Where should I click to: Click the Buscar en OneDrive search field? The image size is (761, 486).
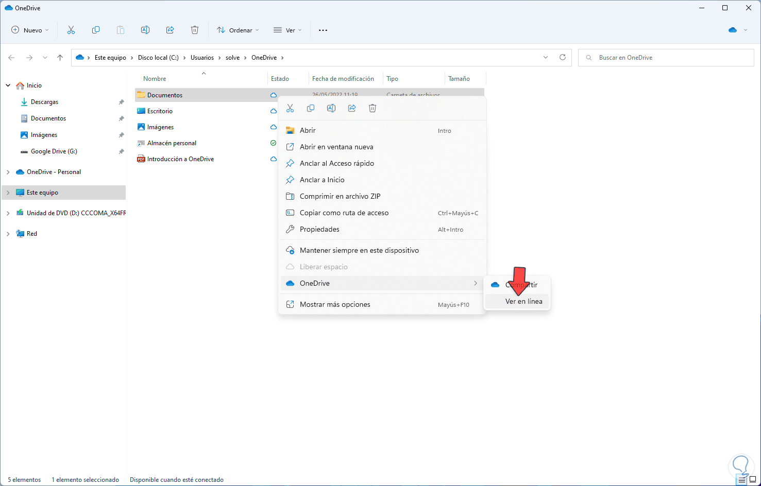tap(666, 58)
